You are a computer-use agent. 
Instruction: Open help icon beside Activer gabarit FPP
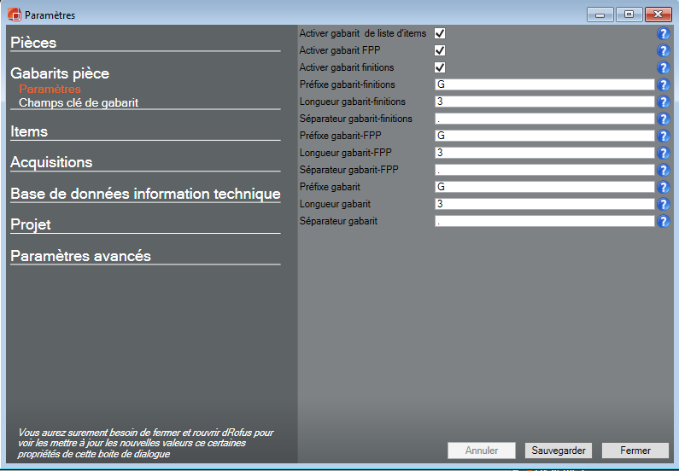[663, 50]
